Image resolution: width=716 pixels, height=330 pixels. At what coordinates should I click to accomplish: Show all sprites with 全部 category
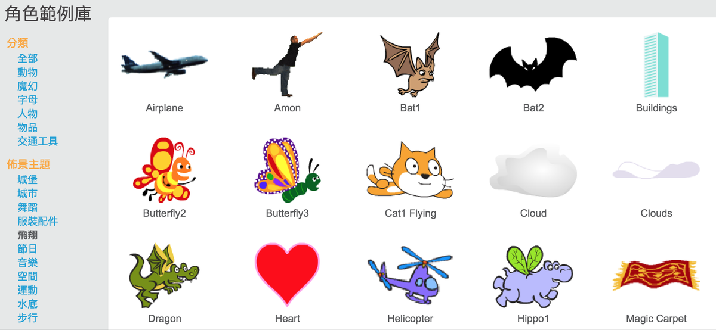(27, 58)
